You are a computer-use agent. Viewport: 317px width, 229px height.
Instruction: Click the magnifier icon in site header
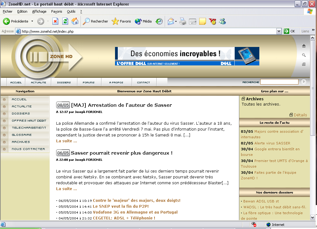[x=304, y=55]
